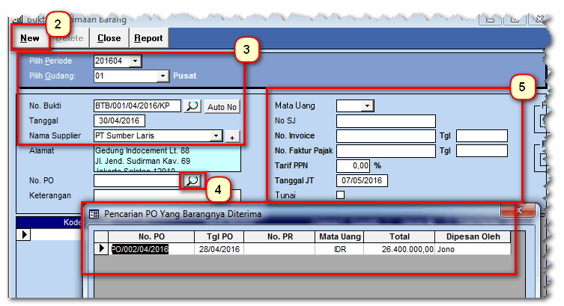
Task: Tick the Tunai checkbox
Action: 341,195
